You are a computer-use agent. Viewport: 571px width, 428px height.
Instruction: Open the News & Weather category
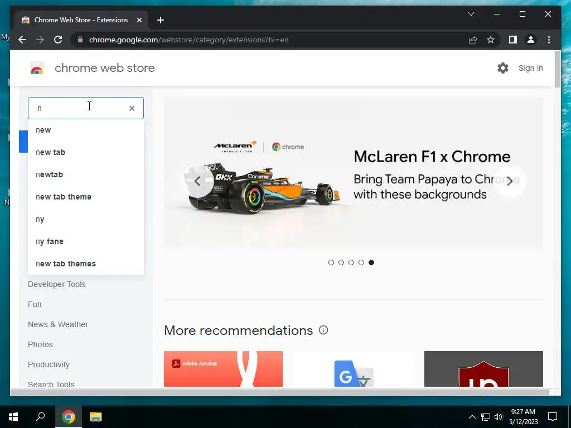click(x=58, y=324)
